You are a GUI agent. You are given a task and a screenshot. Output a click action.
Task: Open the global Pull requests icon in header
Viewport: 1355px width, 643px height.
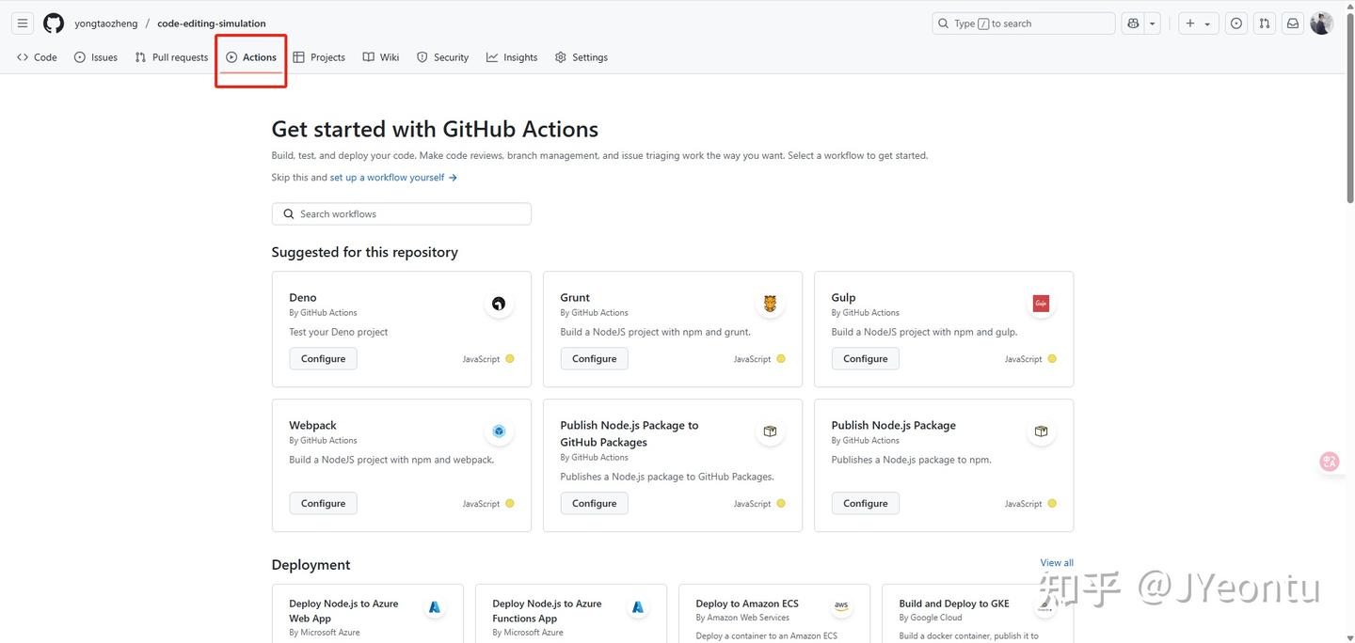(x=1265, y=24)
